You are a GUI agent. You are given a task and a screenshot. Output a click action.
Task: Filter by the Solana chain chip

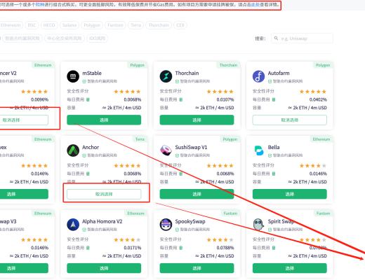coord(69,25)
